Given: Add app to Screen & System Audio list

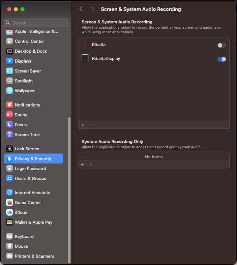Looking at the screenshot, I should 82,125.
